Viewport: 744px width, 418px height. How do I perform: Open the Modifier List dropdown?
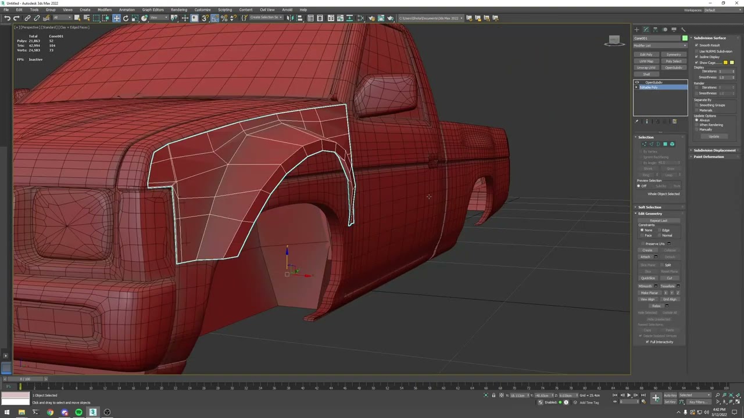(660, 45)
